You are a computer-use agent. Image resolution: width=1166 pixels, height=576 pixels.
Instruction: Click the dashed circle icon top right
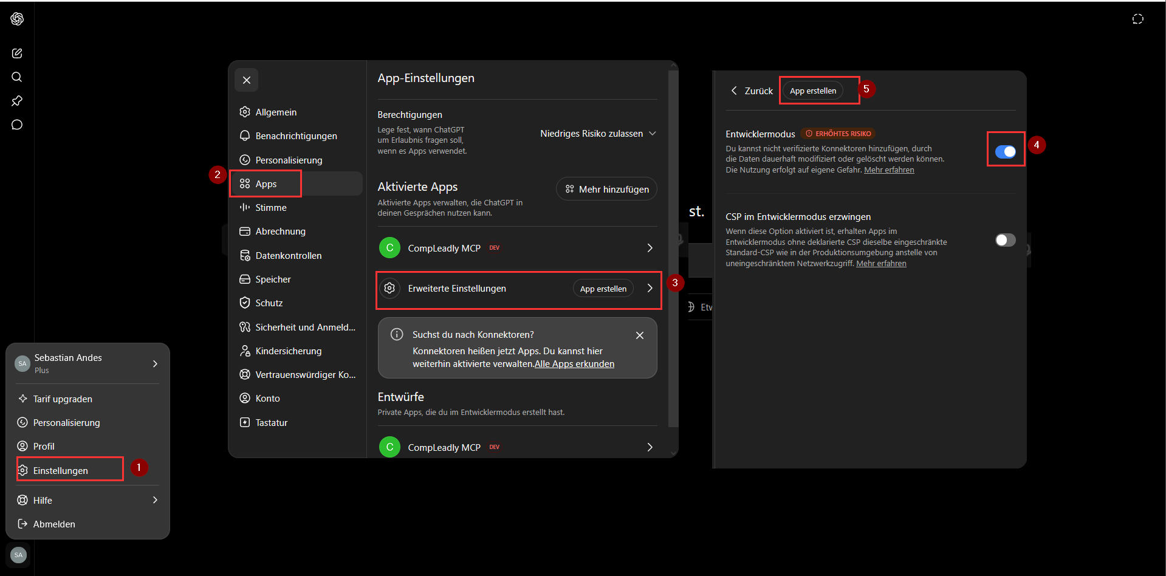(x=1138, y=19)
